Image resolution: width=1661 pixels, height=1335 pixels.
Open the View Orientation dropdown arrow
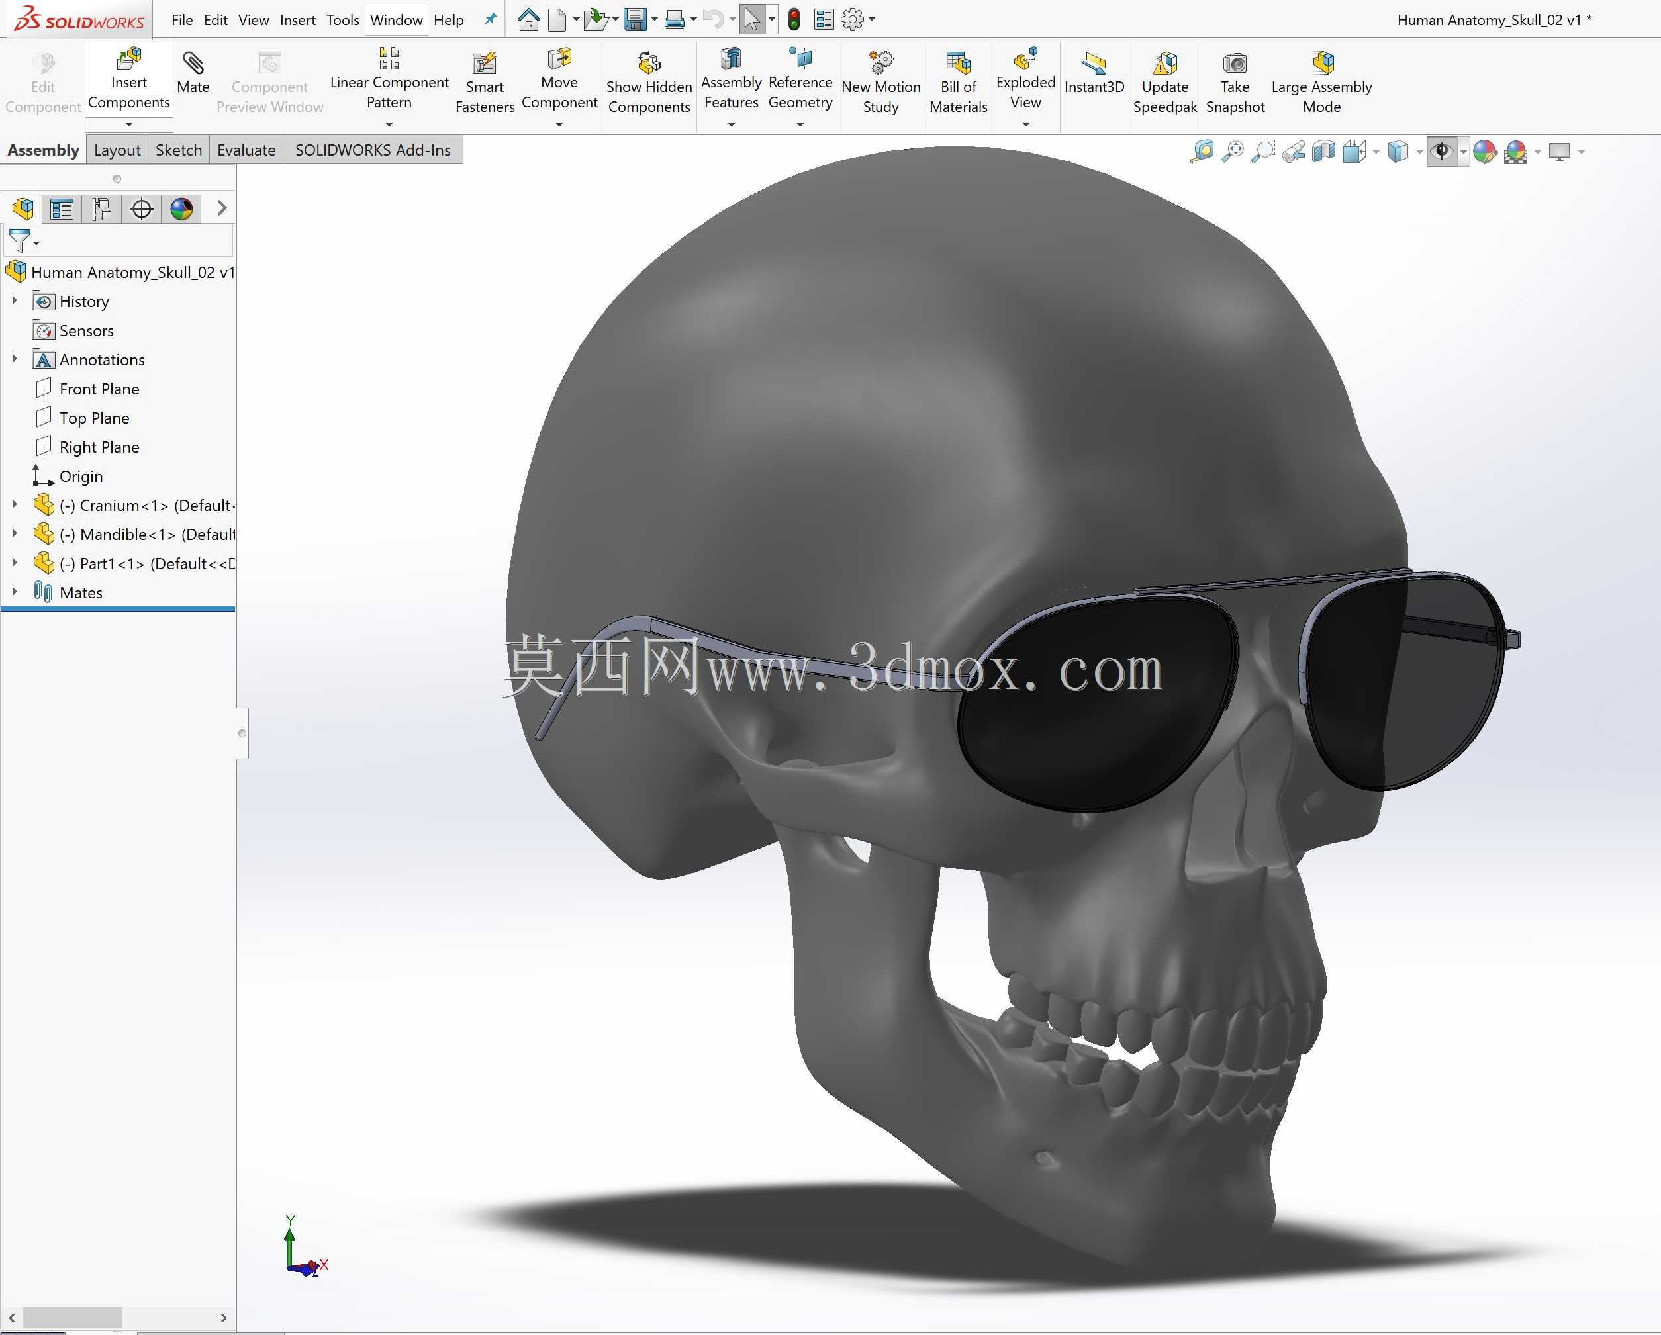pyautogui.click(x=1376, y=152)
